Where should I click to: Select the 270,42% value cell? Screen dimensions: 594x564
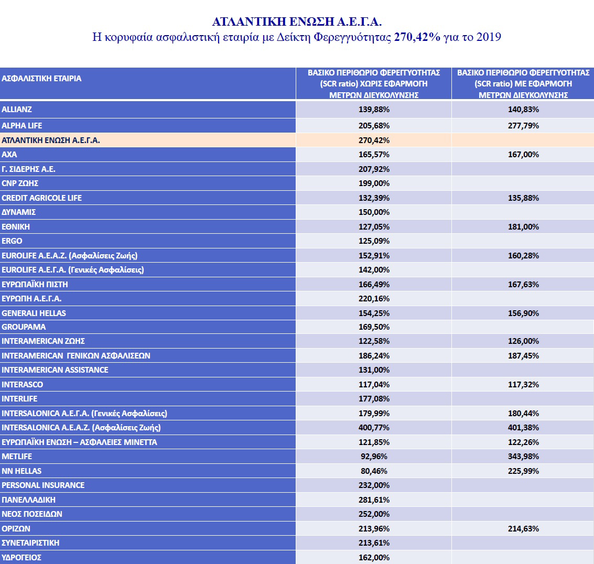[x=374, y=140]
